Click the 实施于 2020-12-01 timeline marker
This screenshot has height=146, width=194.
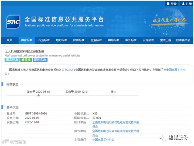coord(77,95)
